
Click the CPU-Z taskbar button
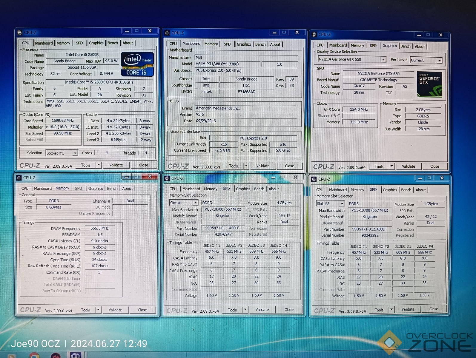(76, 355)
